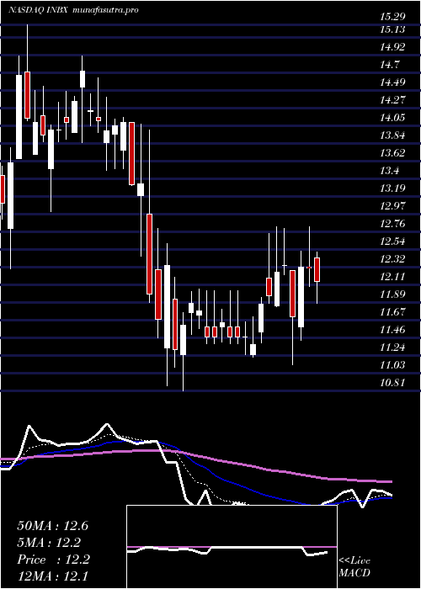Click the tall red candle reaching the chart top

tap(27, 95)
